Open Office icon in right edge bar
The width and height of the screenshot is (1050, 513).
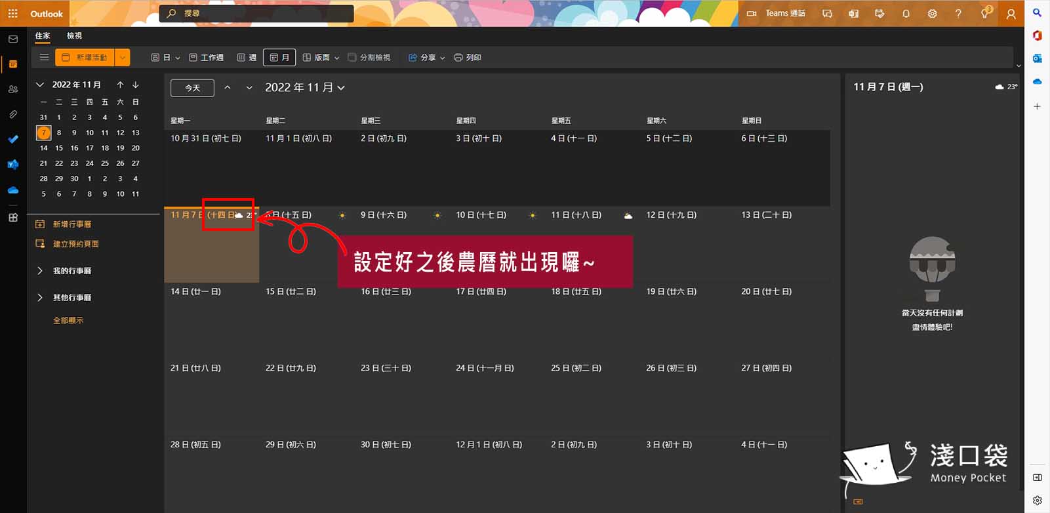point(1037,35)
